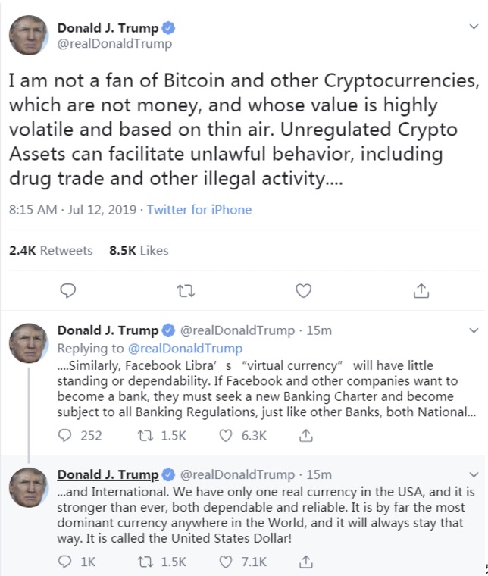View the 8.5K Likes list

[x=139, y=250]
